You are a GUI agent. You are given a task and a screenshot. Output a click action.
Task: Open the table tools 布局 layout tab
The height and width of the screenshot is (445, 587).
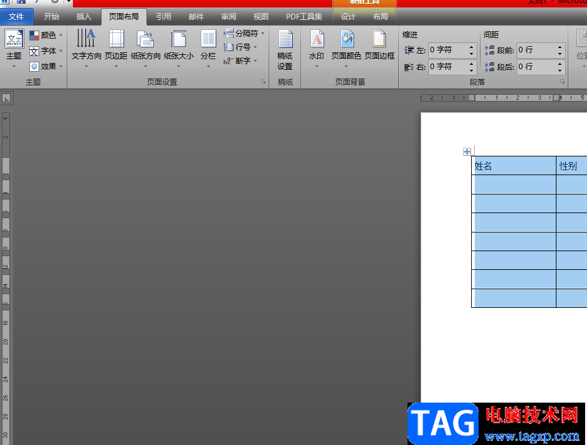[380, 17]
